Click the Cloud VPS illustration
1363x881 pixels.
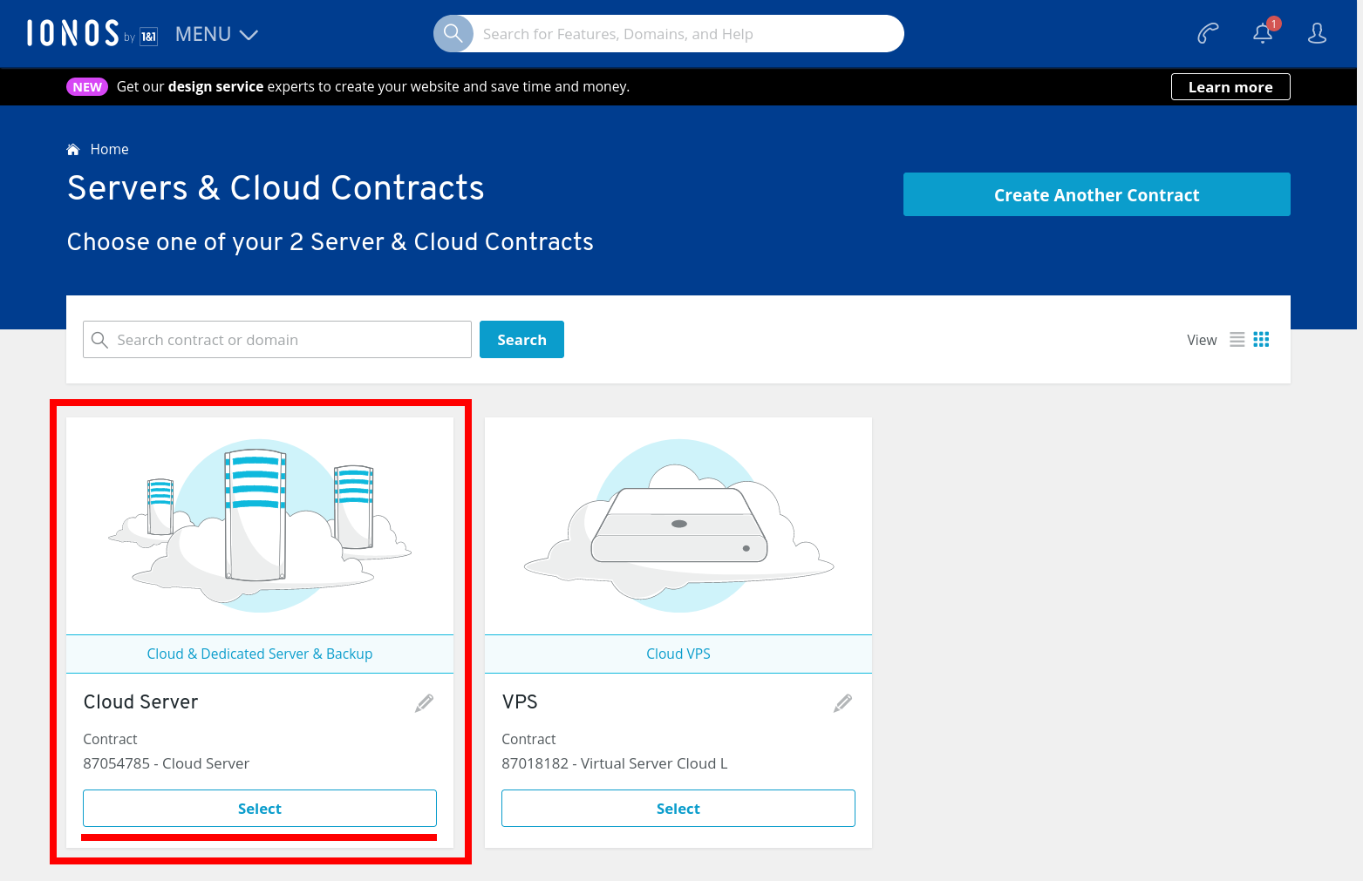point(678,525)
